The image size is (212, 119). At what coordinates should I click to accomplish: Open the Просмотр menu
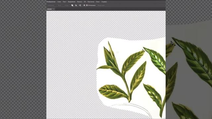pyautogui.click(x=91, y=2)
